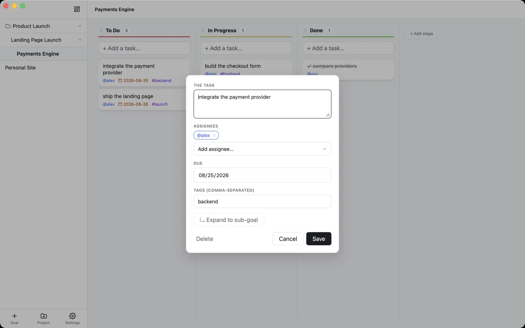525x328 pixels.
Task: Click the task name text area
Action: [x=262, y=104]
